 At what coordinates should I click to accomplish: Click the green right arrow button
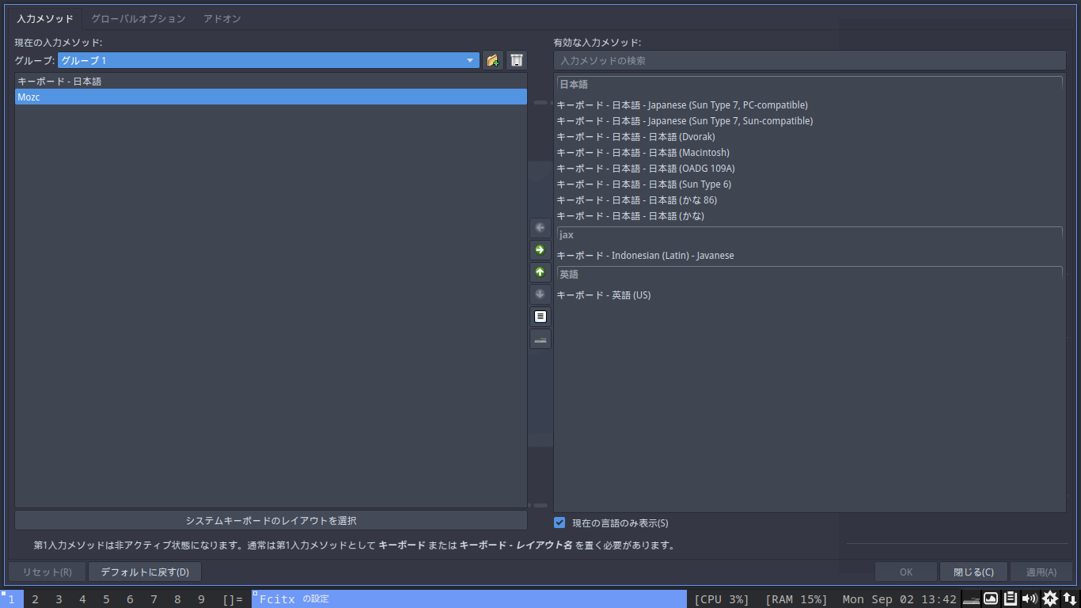tap(540, 250)
